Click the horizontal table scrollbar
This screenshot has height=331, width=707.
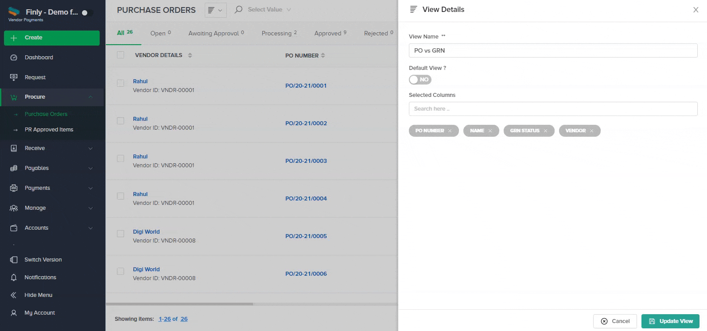(x=179, y=304)
